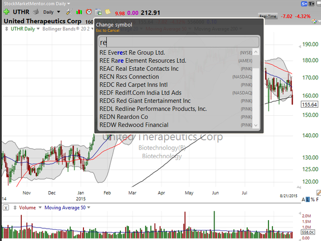Image resolution: width=321 pixels, height=241 pixels.
Task: Click the X to close the Volume pane
Action: coord(6,208)
